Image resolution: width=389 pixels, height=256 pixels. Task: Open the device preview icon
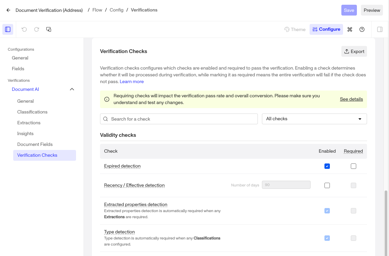(x=49, y=29)
